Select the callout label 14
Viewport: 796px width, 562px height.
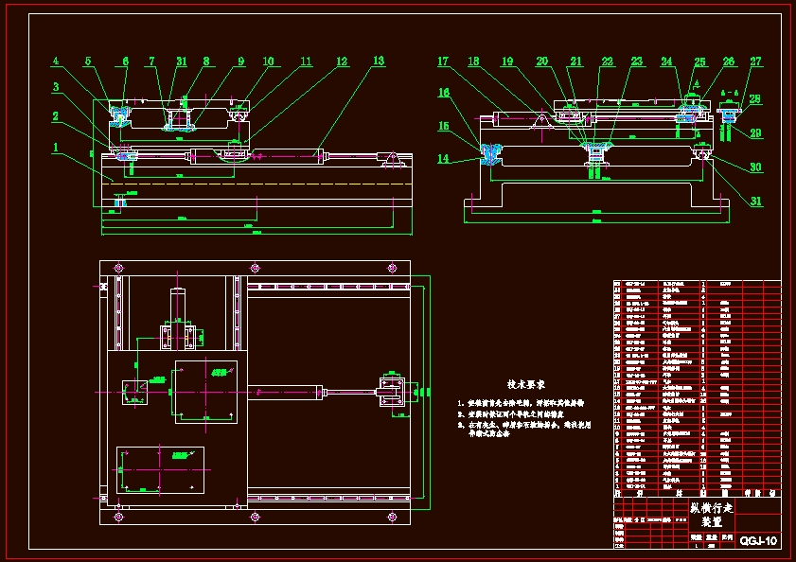coord(443,159)
